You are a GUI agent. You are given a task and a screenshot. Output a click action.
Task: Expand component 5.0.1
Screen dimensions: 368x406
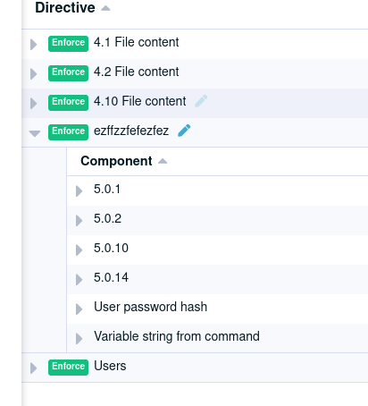tap(79, 191)
